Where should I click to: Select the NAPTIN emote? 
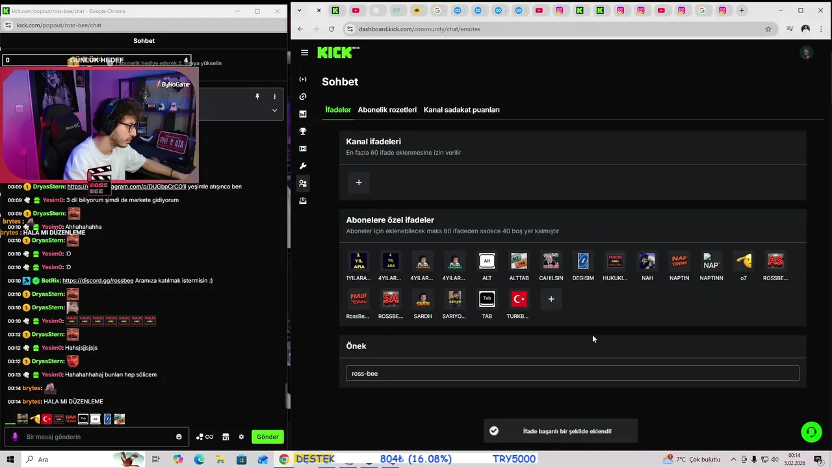point(679,261)
